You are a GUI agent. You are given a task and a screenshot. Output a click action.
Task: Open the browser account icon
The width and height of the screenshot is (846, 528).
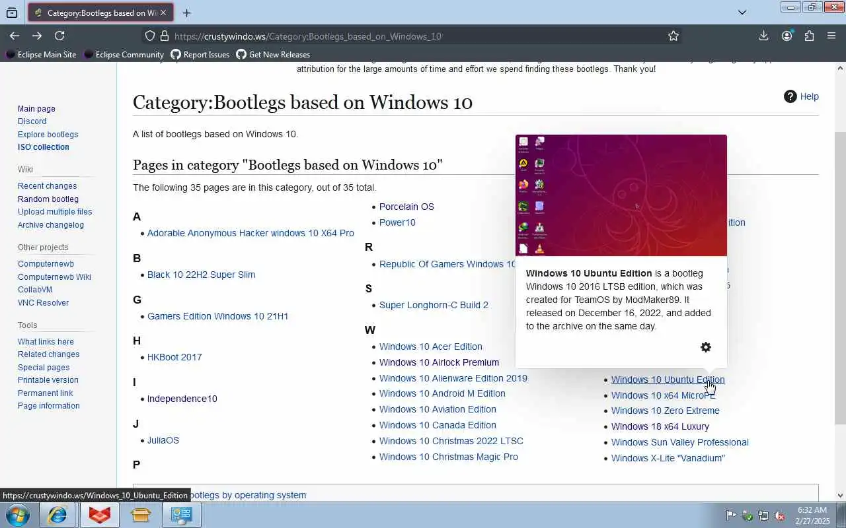(x=787, y=36)
